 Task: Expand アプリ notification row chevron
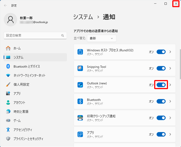[x=170, y=134]
